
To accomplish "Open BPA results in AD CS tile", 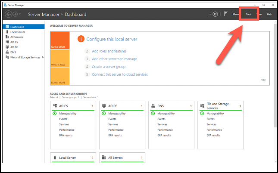I will [66, 135].
